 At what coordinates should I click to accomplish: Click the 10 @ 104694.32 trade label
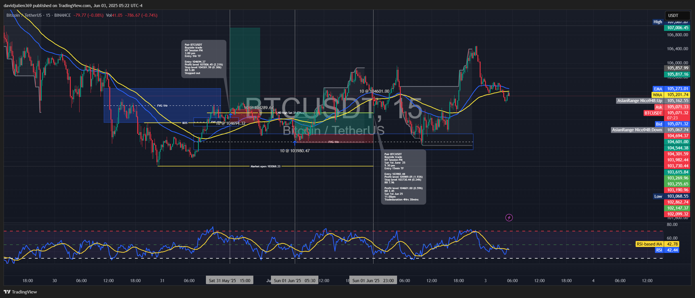click(x=231, y=123)
